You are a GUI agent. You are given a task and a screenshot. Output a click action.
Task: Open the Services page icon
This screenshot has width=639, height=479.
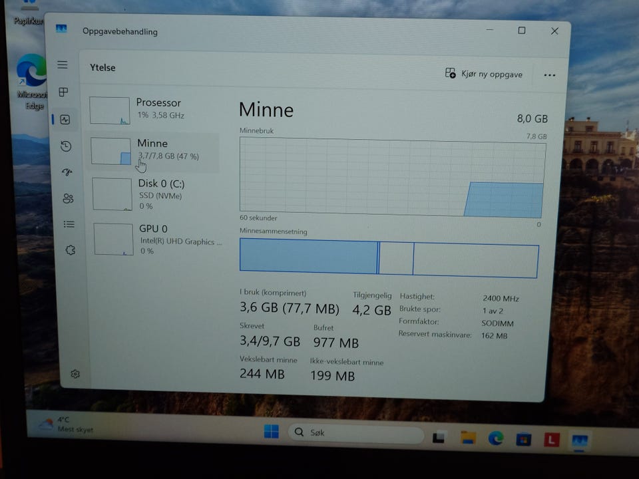pos(70,249)
